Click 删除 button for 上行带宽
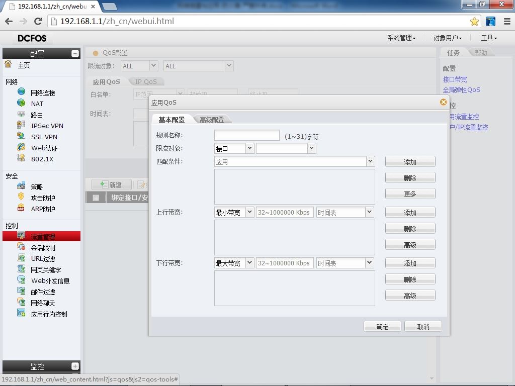The image size is (515, 386). click(x=410, y=229)
